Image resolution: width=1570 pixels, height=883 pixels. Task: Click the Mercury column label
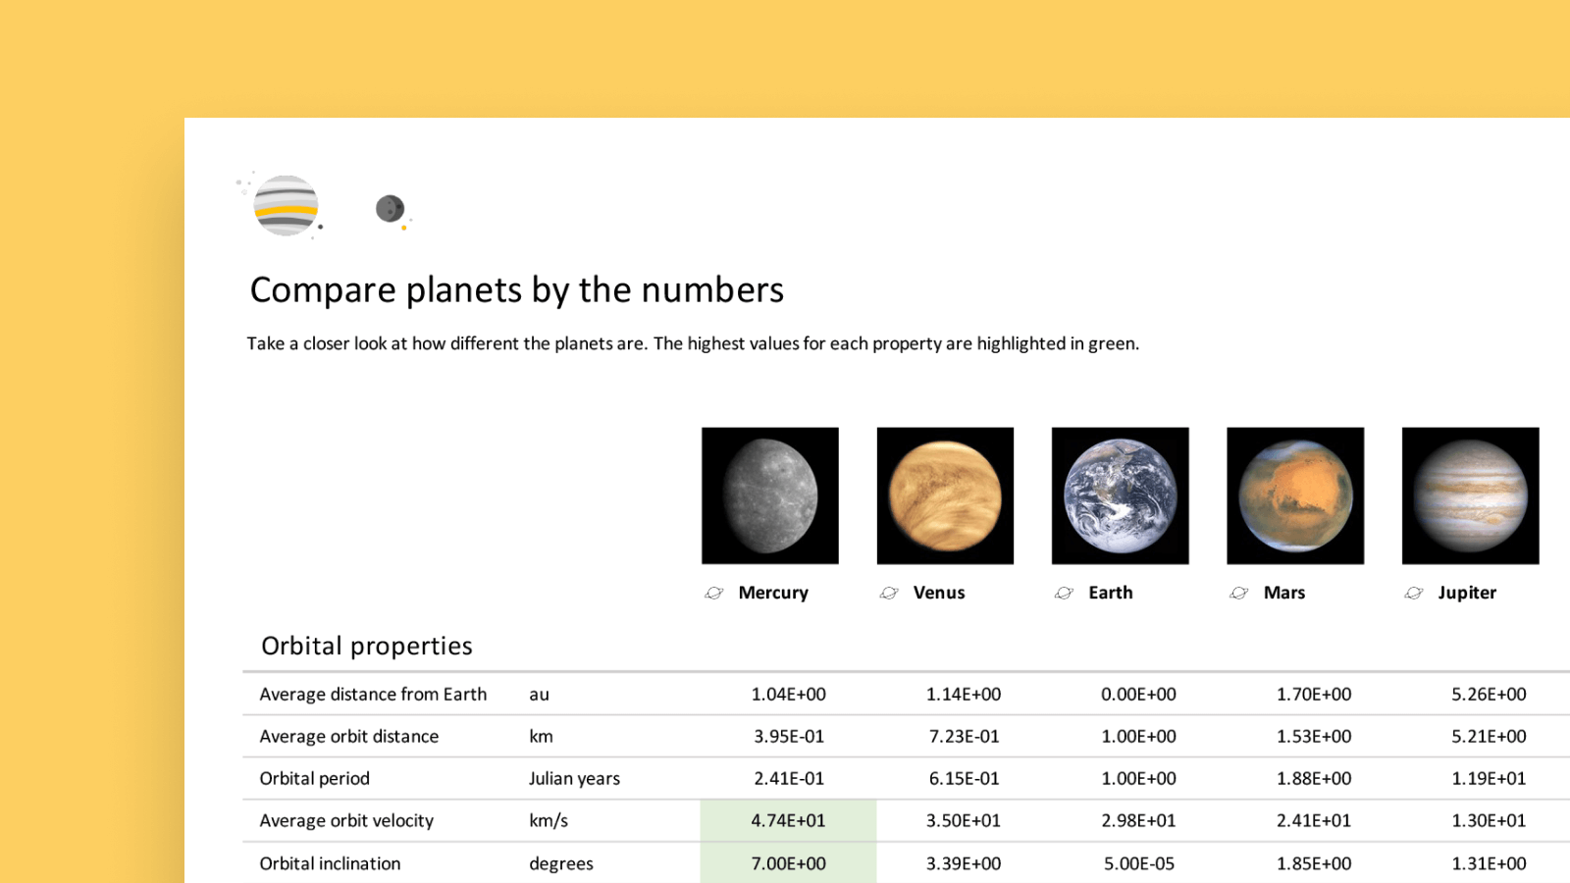tap(773, 593)
